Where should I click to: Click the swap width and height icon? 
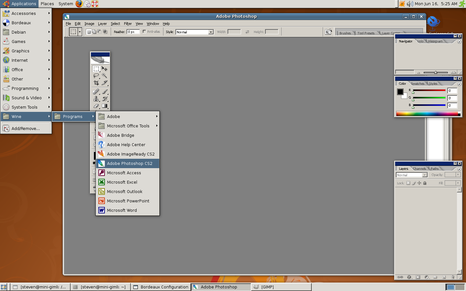pyautogui.click(x=247, y=32)
